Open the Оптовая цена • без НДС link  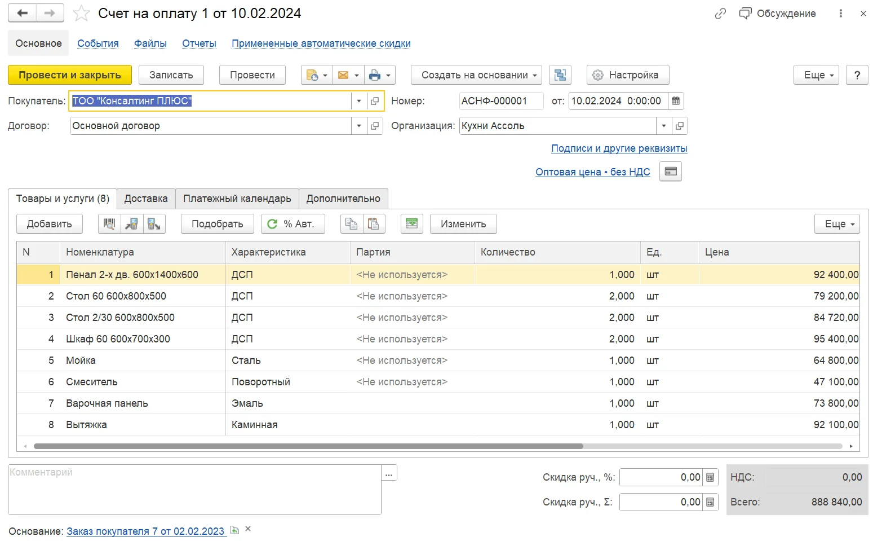point(593,172)
